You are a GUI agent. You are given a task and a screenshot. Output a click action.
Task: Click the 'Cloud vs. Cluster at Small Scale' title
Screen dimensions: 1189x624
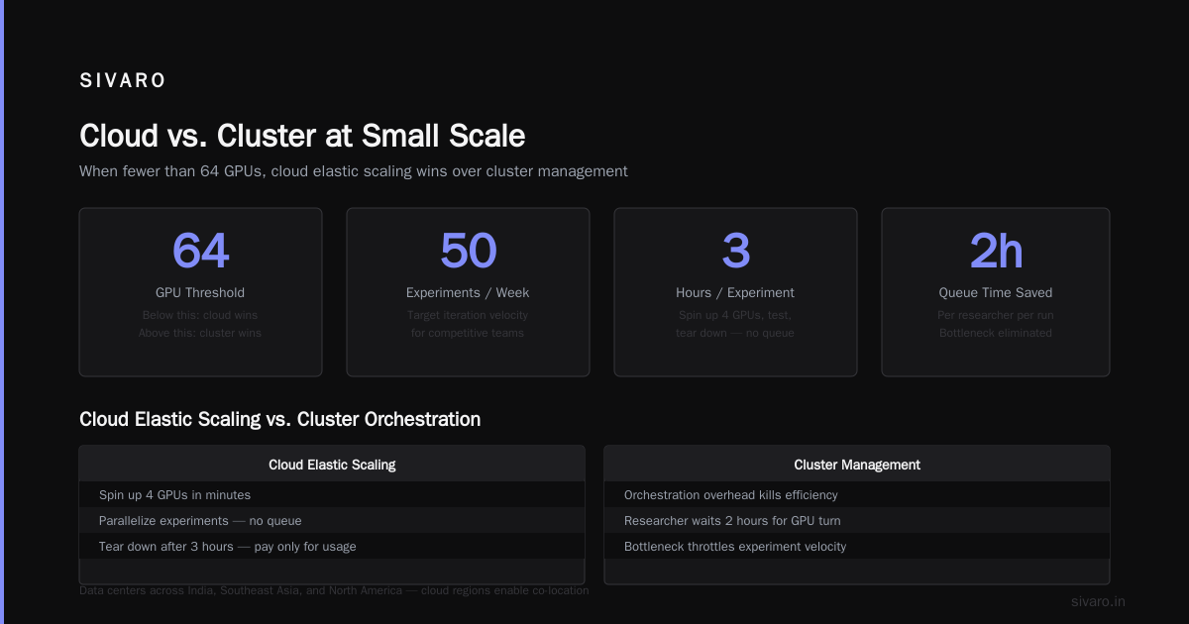point(302,136)
